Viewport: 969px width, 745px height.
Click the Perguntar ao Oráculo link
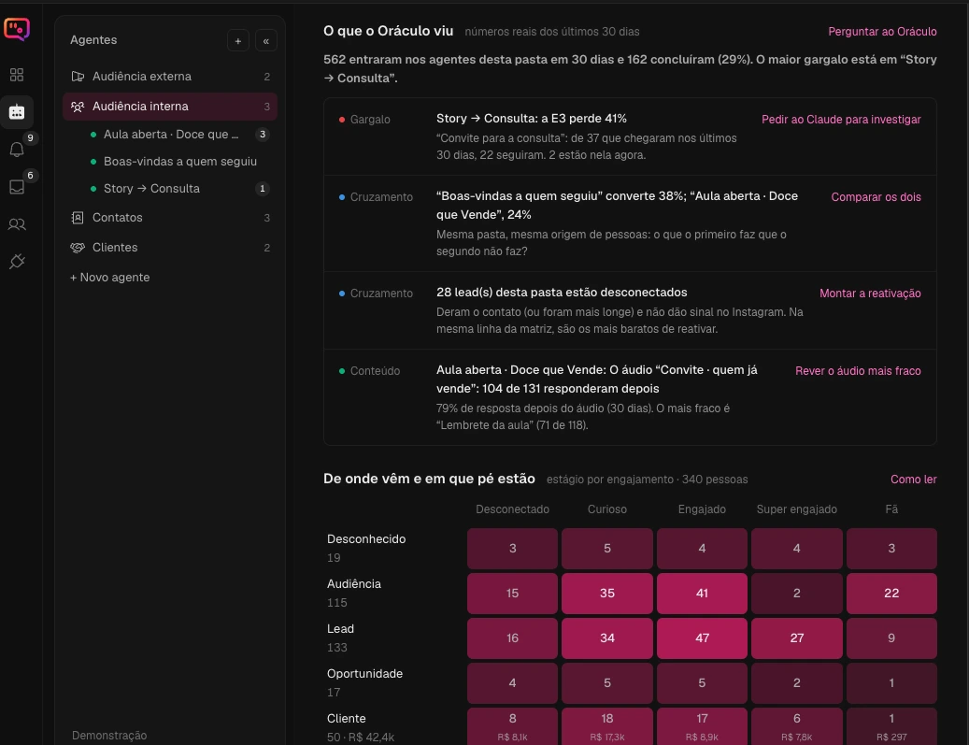point(882,32)
